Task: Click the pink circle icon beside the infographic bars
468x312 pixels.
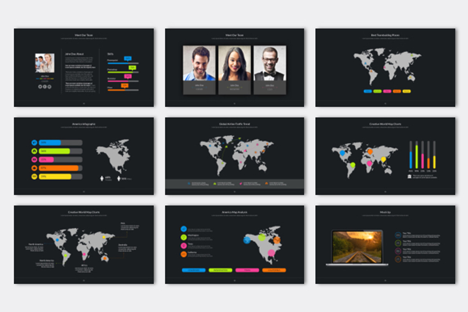Action: [x=34, y=160]
